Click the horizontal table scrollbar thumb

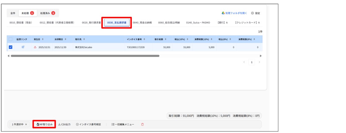click(x=85, y=56)
